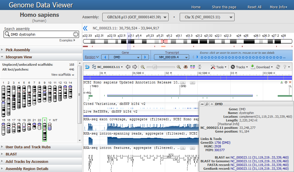
Task: Remove the annotation track with red X
Action: [290, 82]
